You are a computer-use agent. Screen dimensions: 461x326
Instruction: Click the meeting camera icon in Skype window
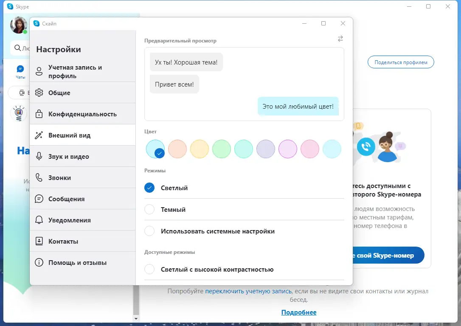point(22,93)
